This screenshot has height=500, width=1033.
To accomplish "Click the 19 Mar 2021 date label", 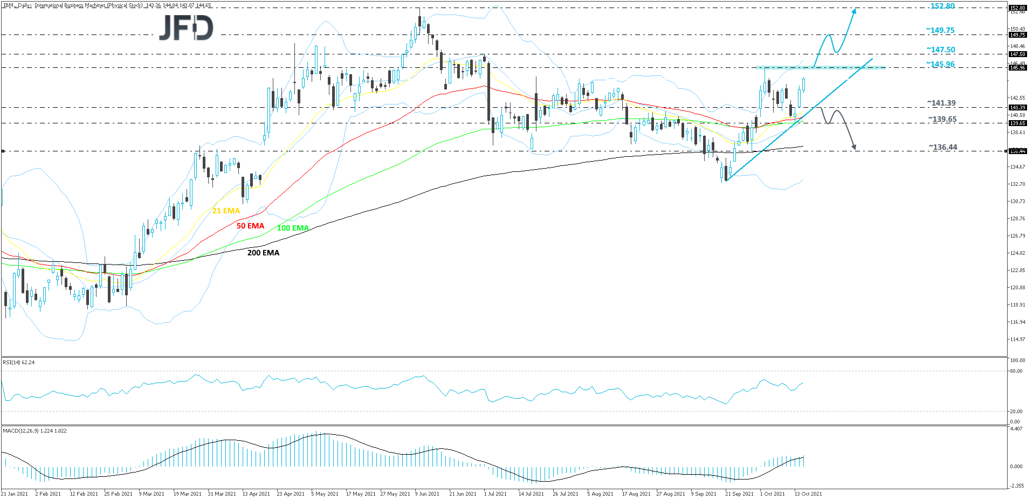I will tap(187, 494).
